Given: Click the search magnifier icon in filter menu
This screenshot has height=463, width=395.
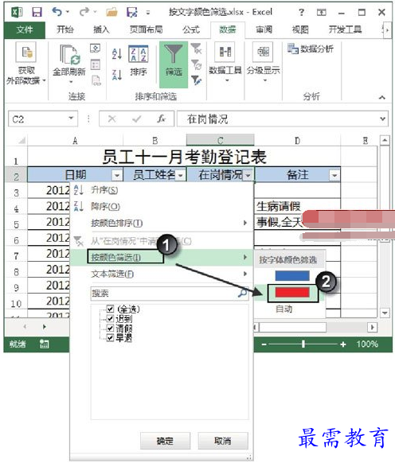Looking at the screenshot, I should [x=243, y=293].
